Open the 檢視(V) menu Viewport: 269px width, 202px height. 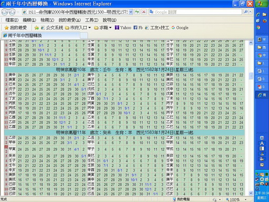tap(47, 20)
